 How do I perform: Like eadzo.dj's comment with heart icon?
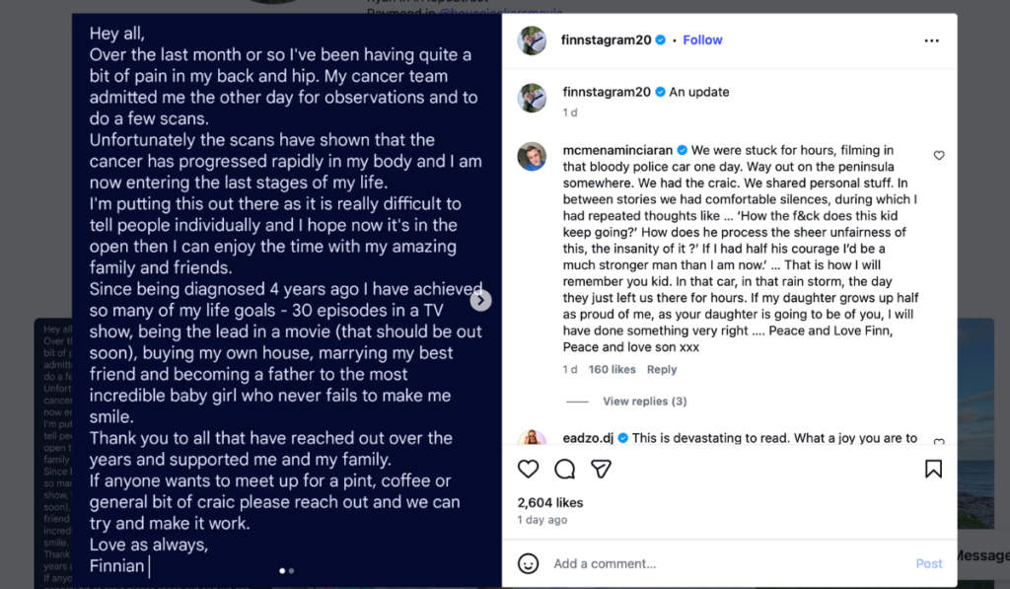[939, 442]
